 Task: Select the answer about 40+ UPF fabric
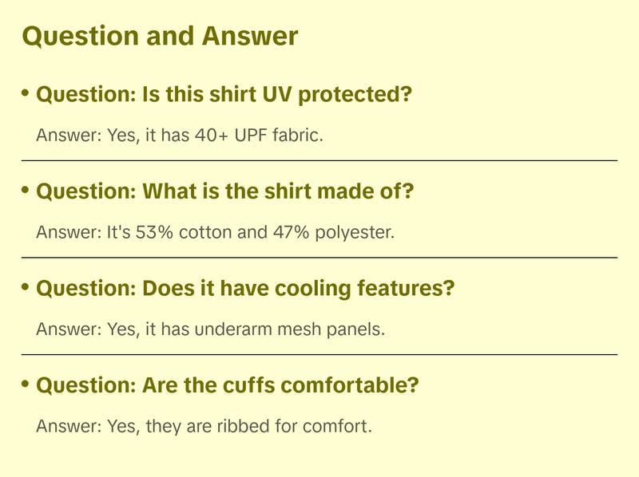click(x=180, y=136)
